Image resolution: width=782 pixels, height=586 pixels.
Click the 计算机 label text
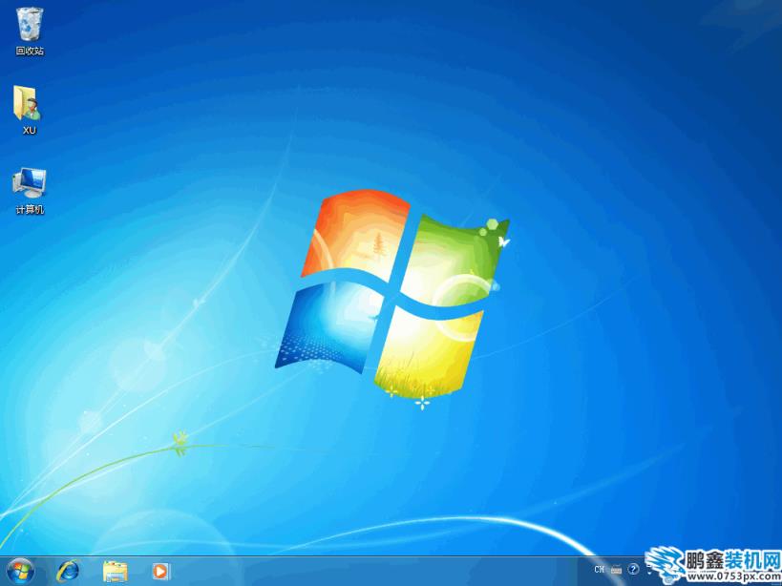click(30, 210)
